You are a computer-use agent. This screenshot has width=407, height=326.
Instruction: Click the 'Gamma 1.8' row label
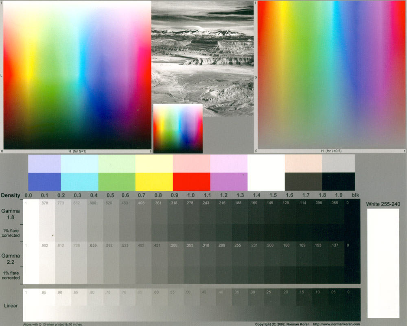11,214
